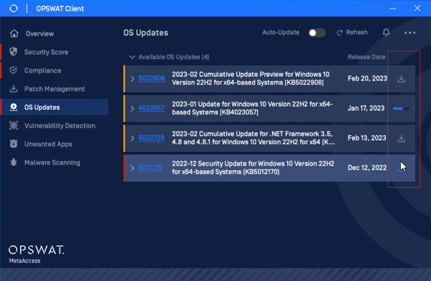Select OS Updates in the sidebar
431x281 pixels.
coord(54,107)
